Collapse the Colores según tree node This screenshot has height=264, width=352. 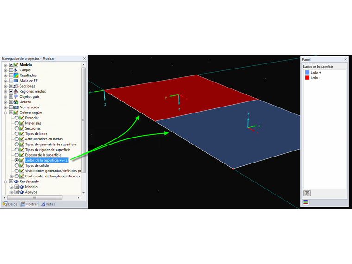[x=6, y=113]
